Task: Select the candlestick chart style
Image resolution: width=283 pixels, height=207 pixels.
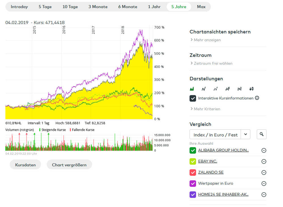Action: (x=251, y=89)
